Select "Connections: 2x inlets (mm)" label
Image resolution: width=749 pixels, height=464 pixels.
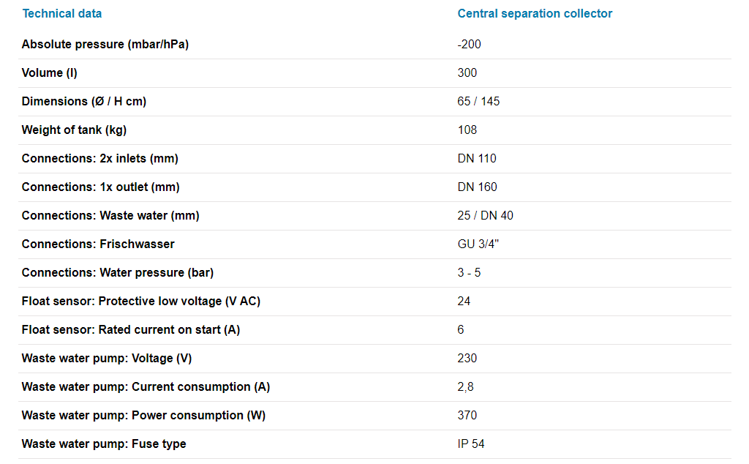point(100,158)
